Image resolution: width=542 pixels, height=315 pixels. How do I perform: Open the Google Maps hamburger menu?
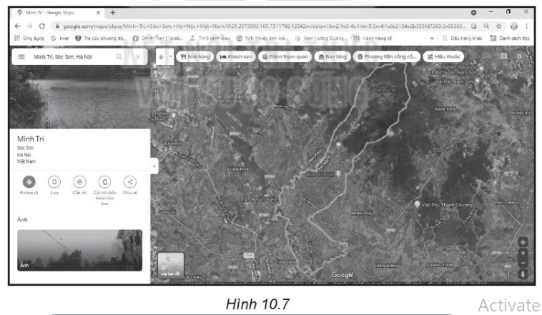pos(21,56)
